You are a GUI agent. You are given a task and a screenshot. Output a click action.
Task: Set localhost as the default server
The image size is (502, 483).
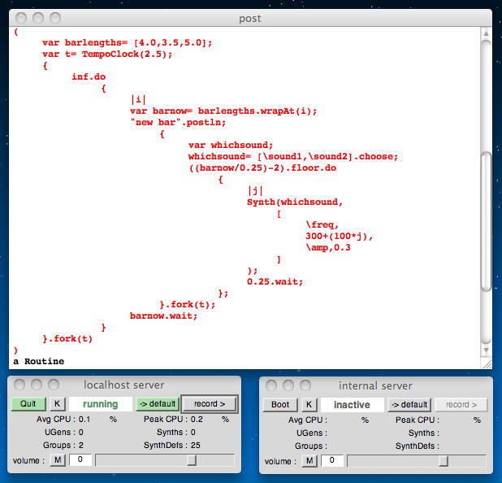(157, 404)
